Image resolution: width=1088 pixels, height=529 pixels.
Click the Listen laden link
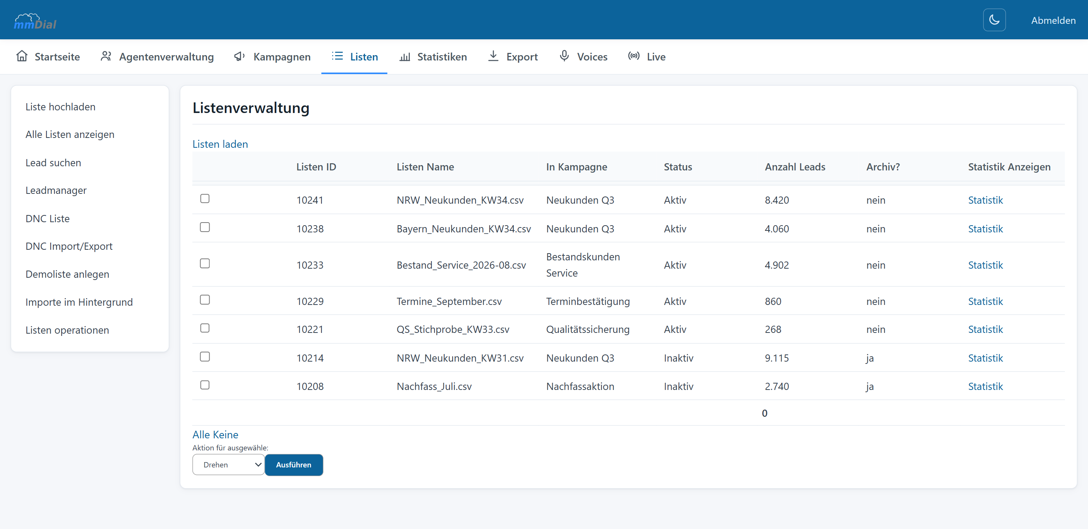220,144
